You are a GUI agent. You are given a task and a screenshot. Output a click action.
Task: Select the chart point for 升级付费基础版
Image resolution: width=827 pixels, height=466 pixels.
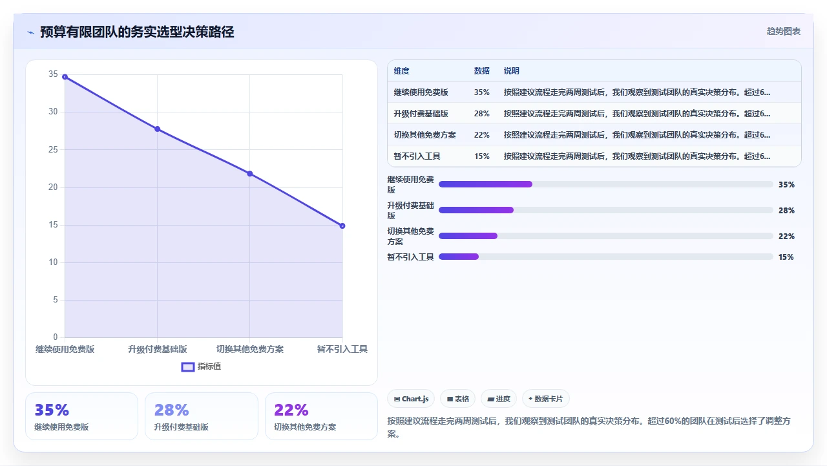157,129
